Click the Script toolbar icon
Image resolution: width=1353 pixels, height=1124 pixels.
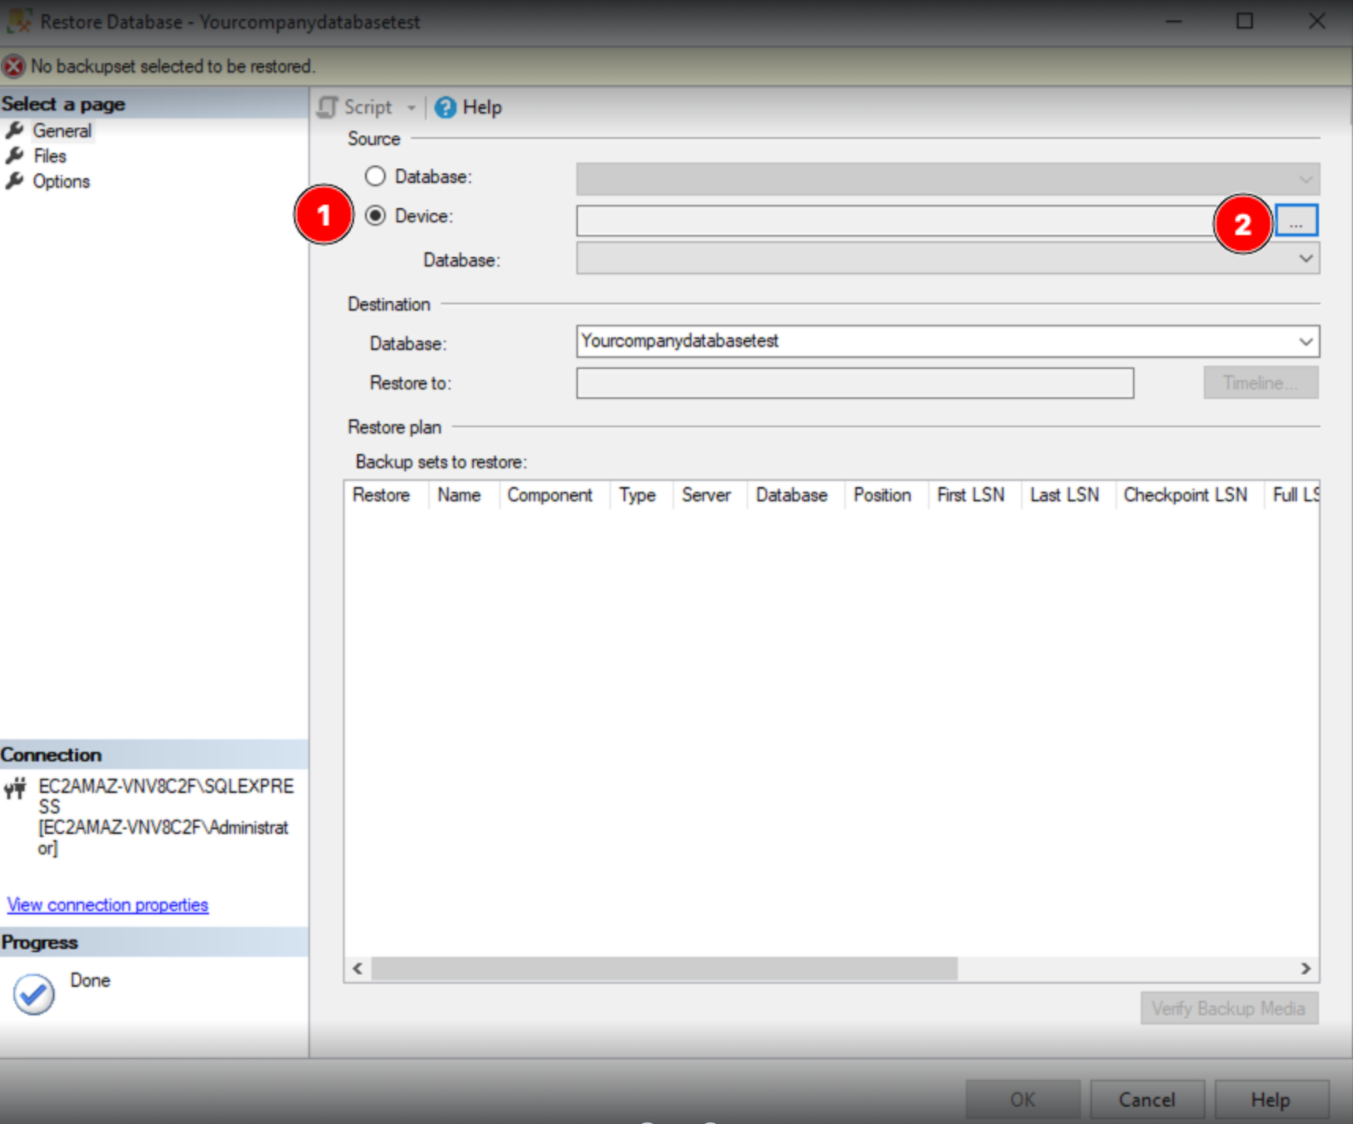327,107
